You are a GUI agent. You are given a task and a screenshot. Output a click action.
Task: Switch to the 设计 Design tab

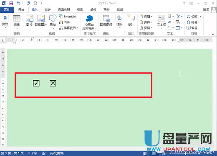(x=48, y=10)
